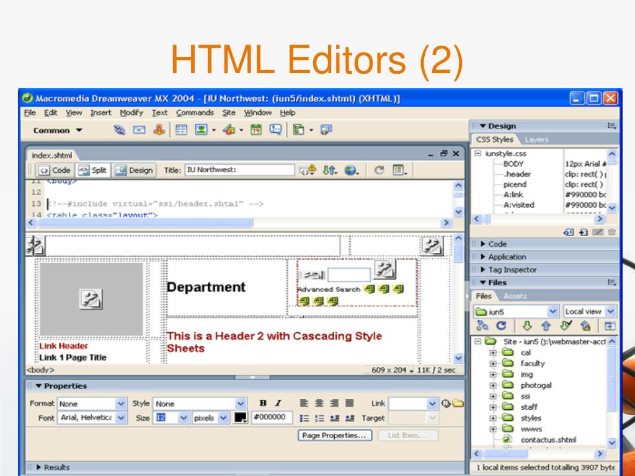Switch to Design view

tap(134, 170)
